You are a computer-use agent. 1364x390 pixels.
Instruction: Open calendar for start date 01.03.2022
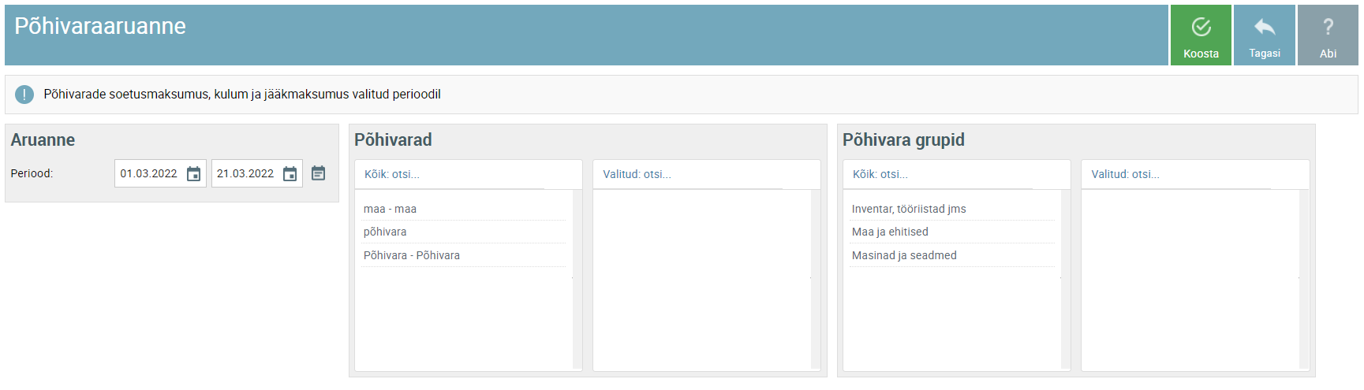(193, 174)
